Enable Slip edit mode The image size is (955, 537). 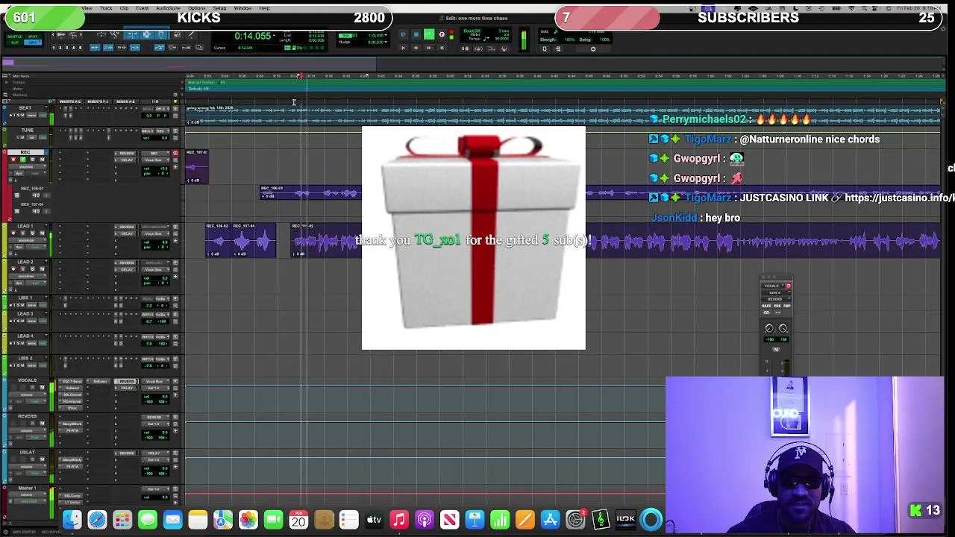(14, 43)
